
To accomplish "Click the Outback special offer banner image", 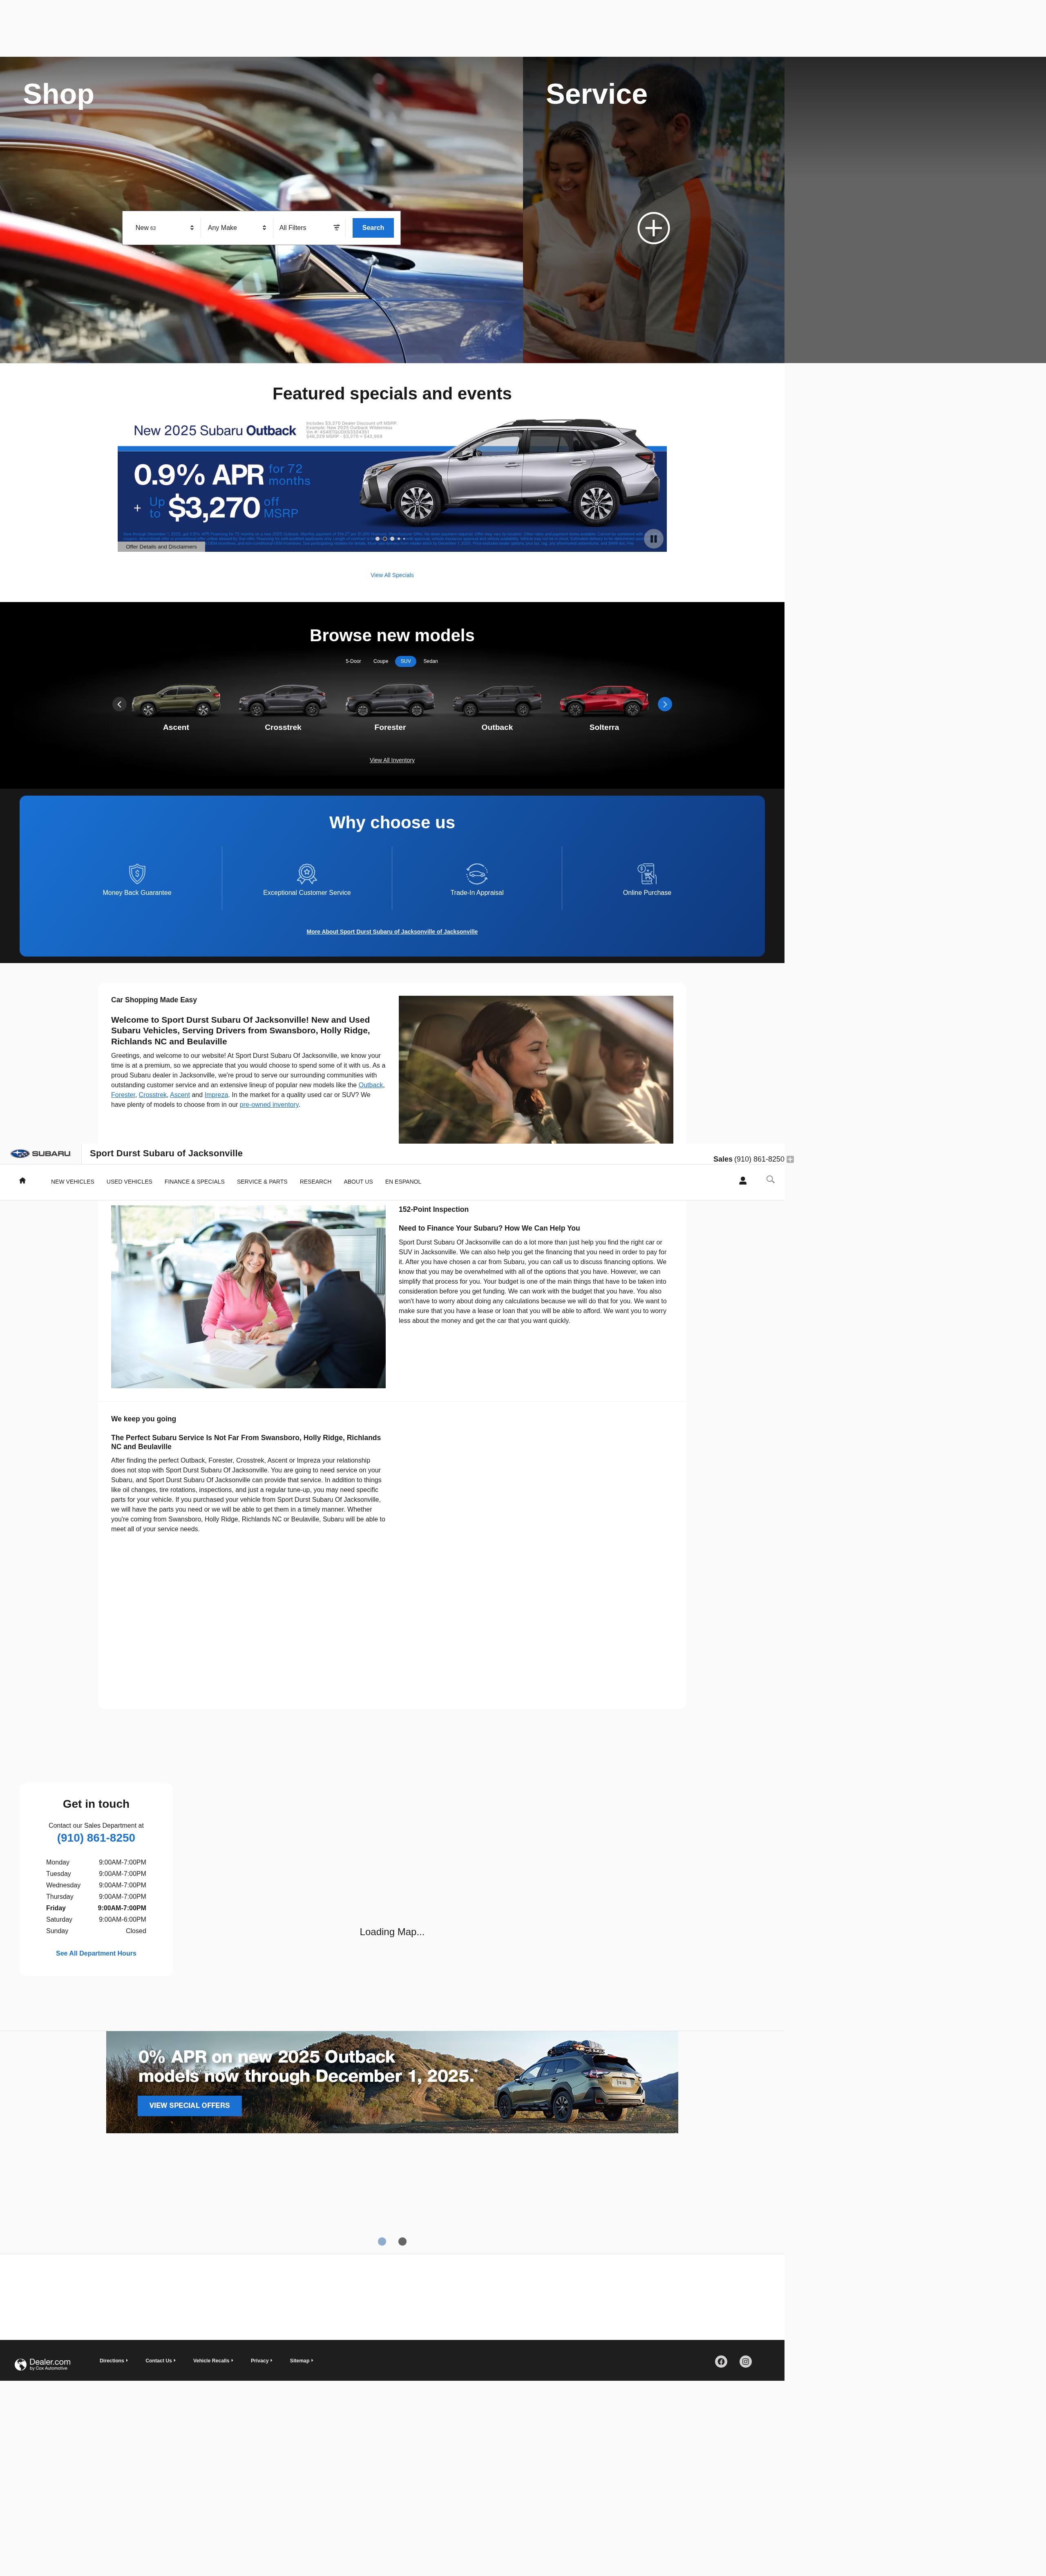I will [392, 484].
